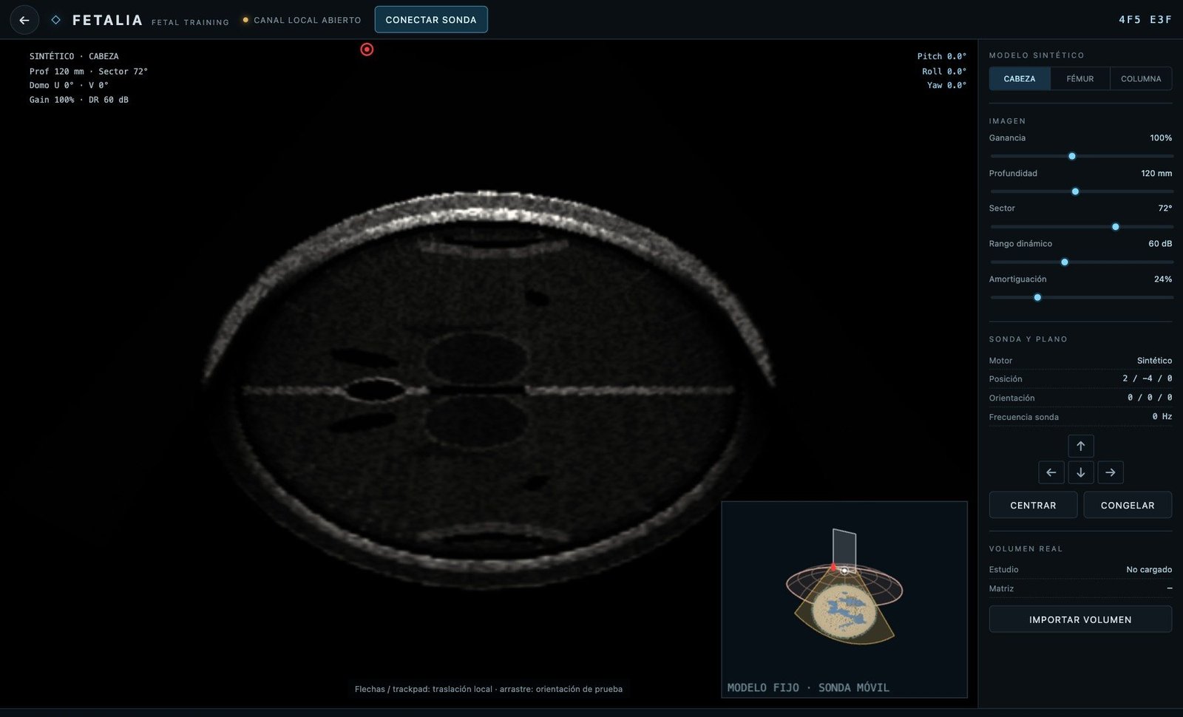
Task: Move probe with up arrow button
Action: click(1080, 446)
